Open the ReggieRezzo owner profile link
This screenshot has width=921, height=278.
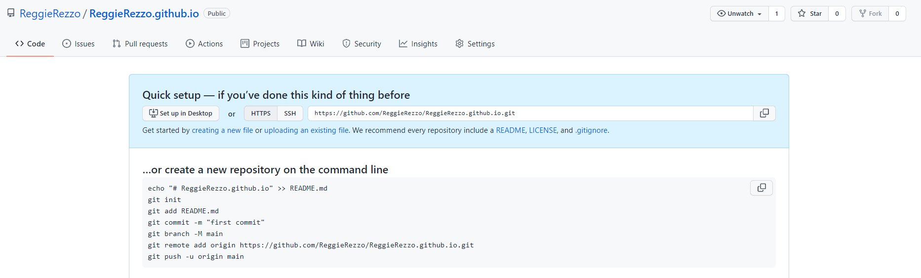(50, 13)
